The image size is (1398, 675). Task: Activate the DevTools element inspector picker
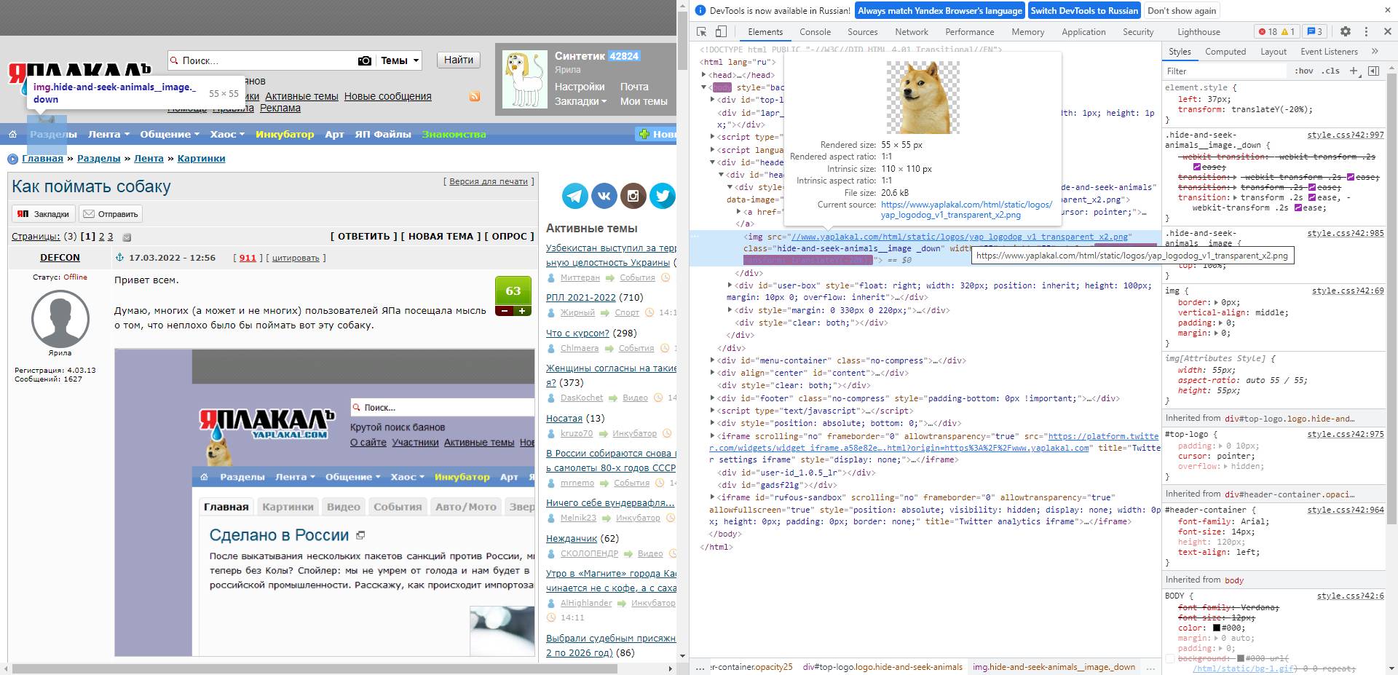pos(702,32)
